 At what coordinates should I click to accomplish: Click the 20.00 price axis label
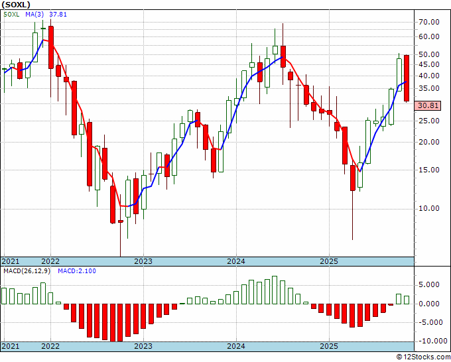pyautogui.click(x=429, y=142)
